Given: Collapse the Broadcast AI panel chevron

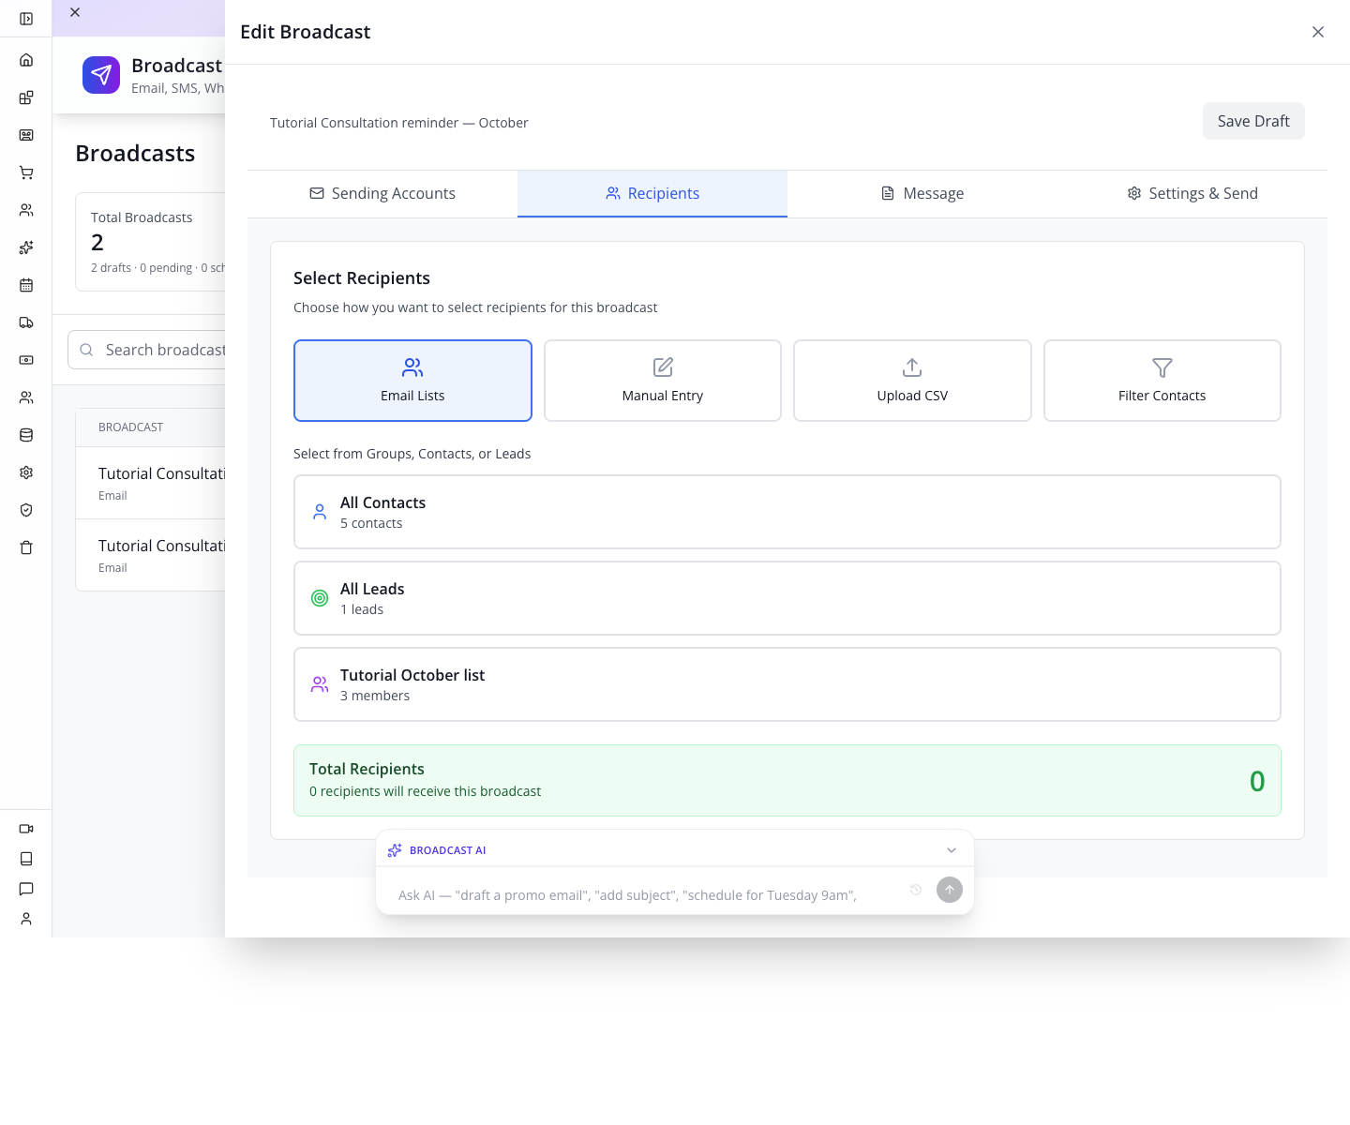Looking at the screenshot, I should click(x=952, y=850).
